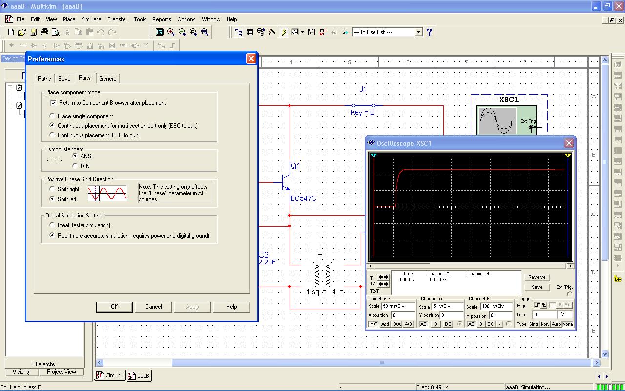
Task: Open the Grapher dropdown arrow
Action: (x=303, y=32)
